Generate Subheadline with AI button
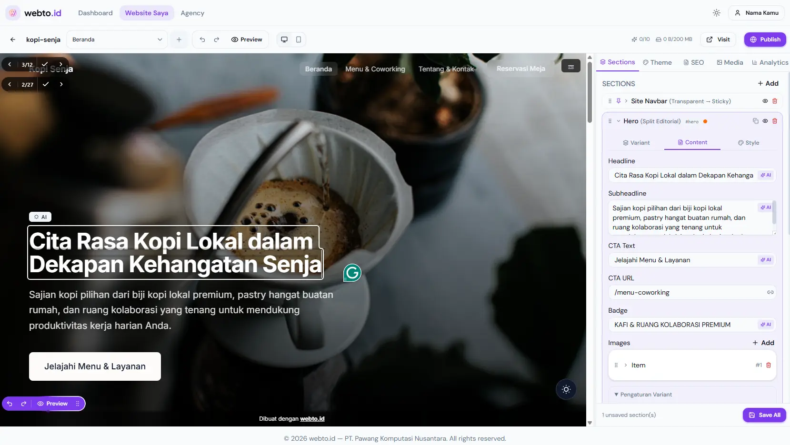Screen dimensions: 790x445 click(x=765, y=208)
